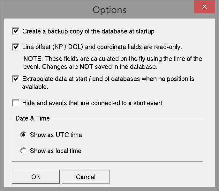Viewport: 219px width, 191px height.
Task: Select the UTC time radio button
Action: tap(23, 135)
